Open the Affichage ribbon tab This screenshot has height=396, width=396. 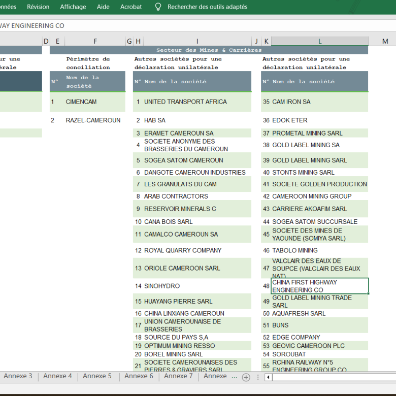pyautogui.click(x=73, y=7)
